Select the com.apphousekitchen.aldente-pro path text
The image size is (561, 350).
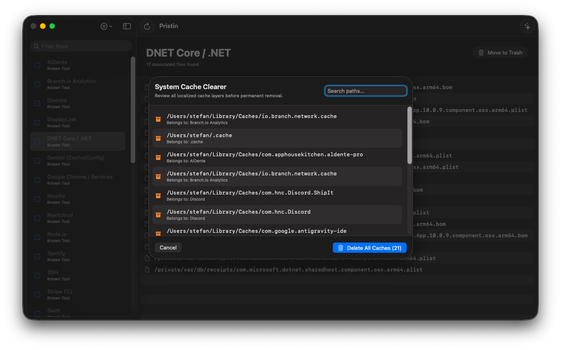pyautogui.click(x=265, y=154)
